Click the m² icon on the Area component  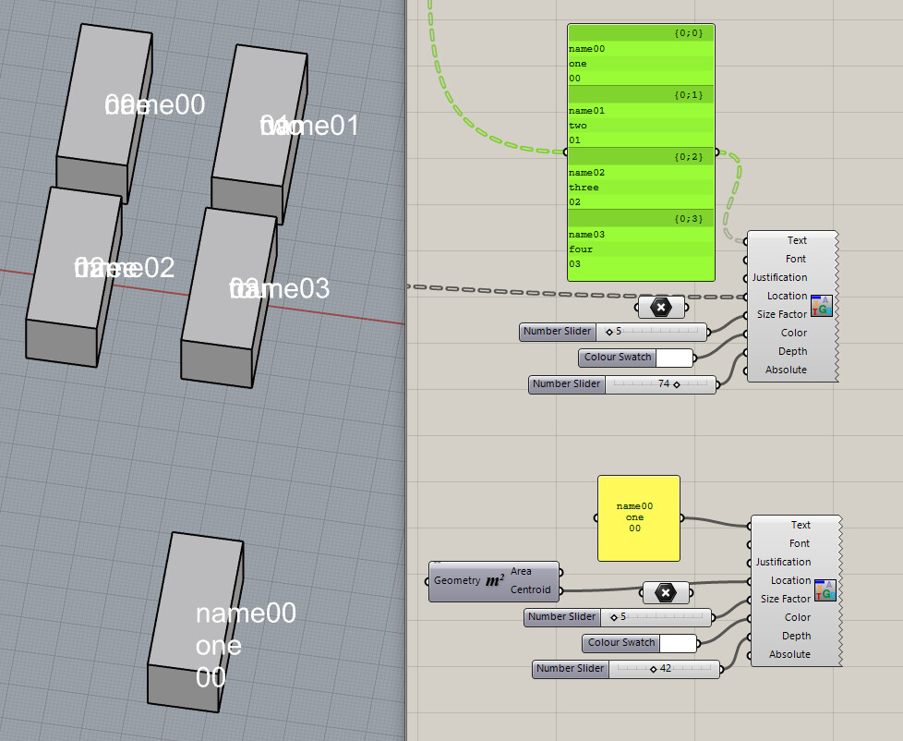click(495, 580)
